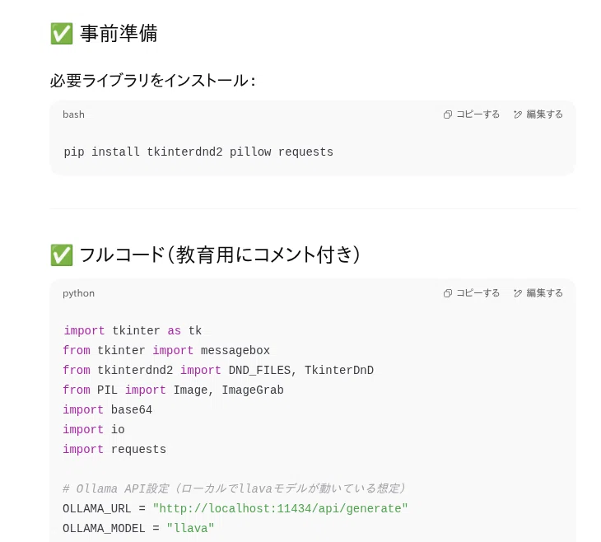
Task: Click the import base64 code line
Action: 107,409
